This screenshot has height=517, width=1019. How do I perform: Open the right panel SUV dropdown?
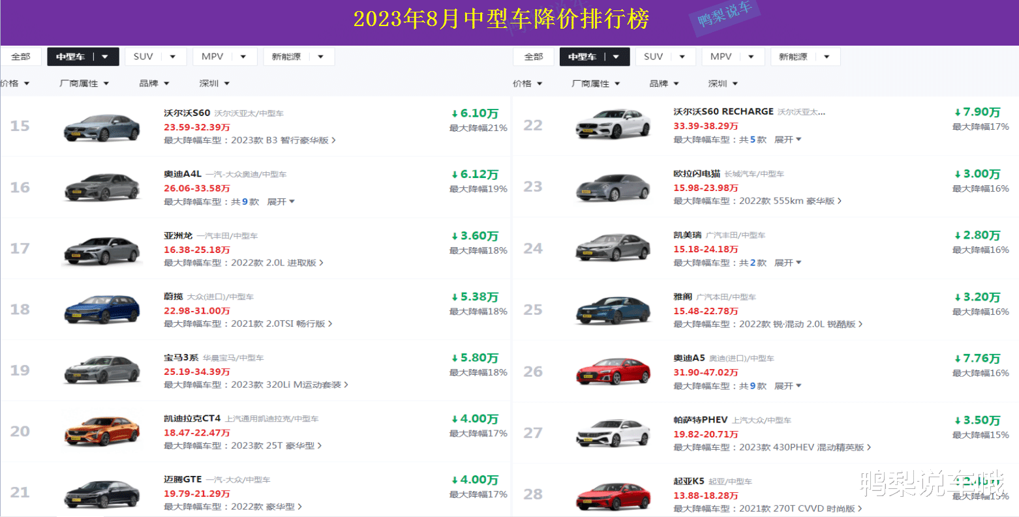[665, 57]
